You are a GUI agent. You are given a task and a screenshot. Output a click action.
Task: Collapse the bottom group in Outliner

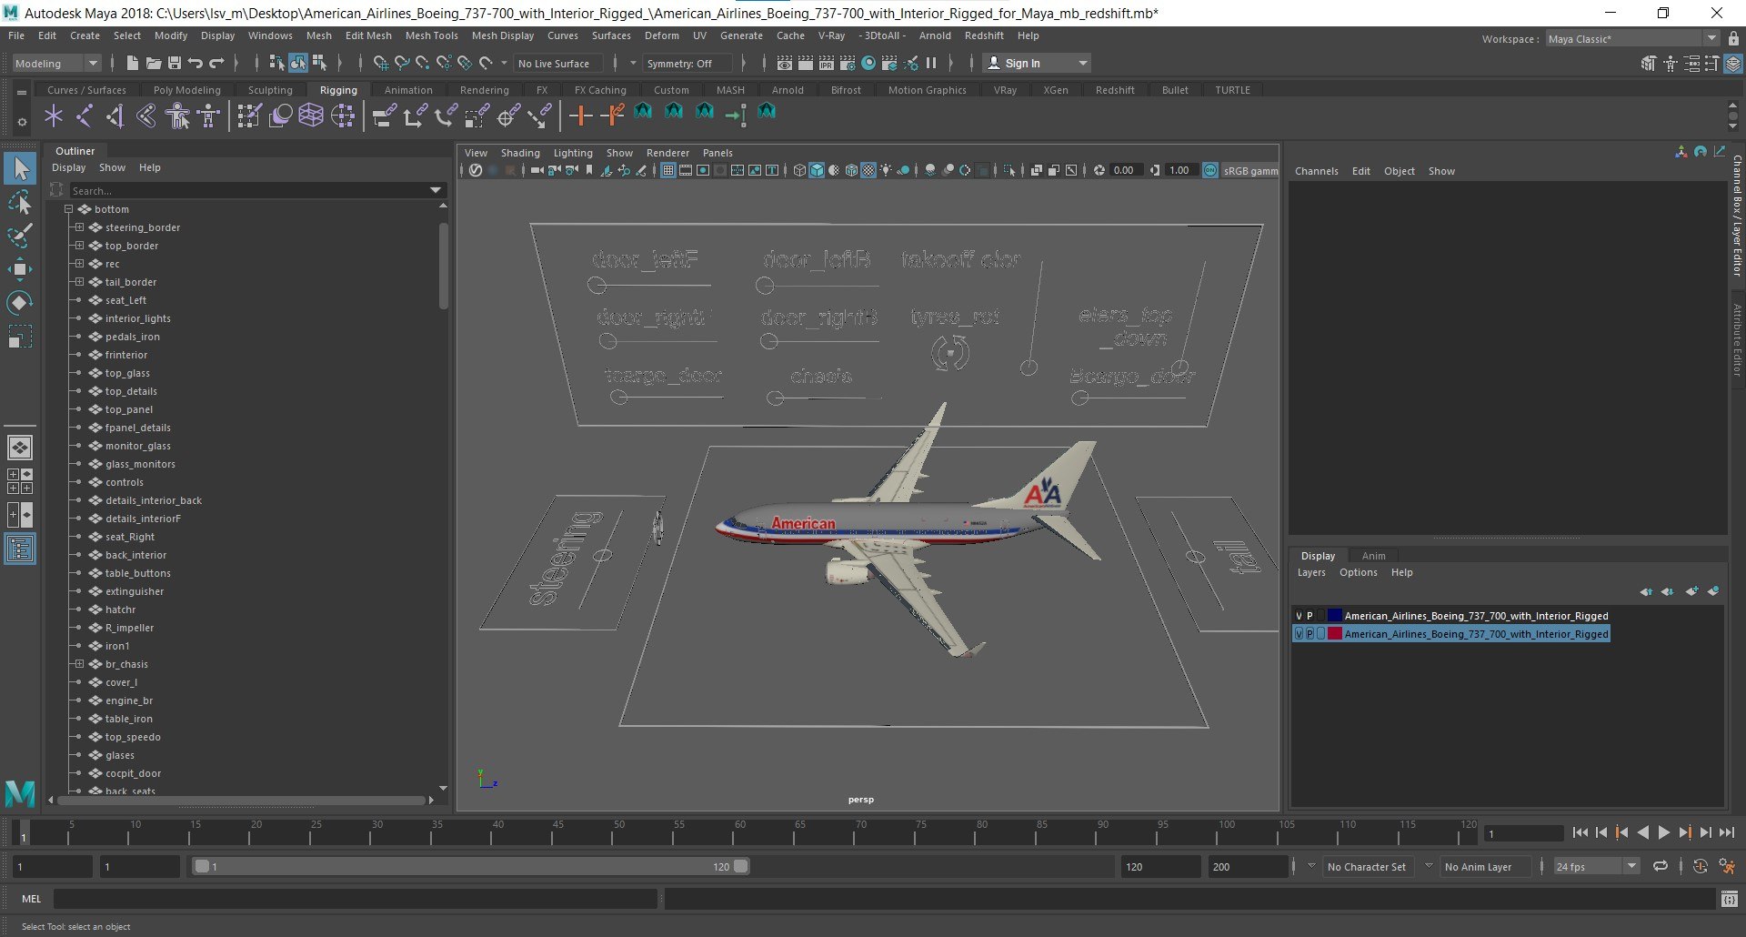tap(68, 209)
